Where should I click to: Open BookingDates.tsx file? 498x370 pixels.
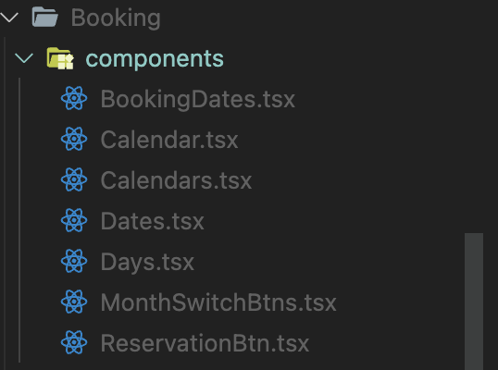[x=198, y=99]
